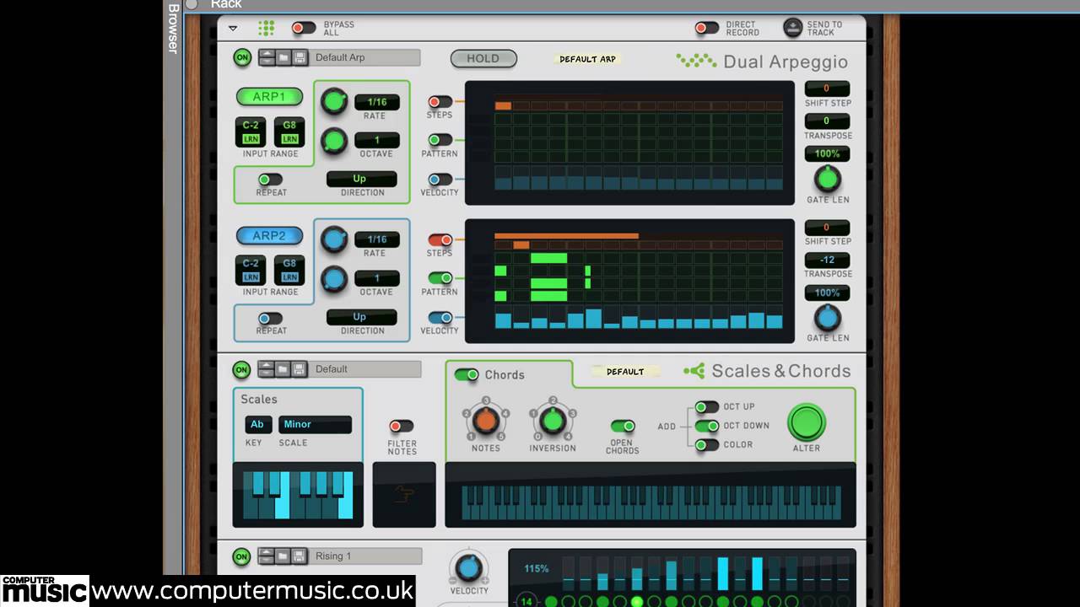Click ARP2 blue Octave knob

334,278
